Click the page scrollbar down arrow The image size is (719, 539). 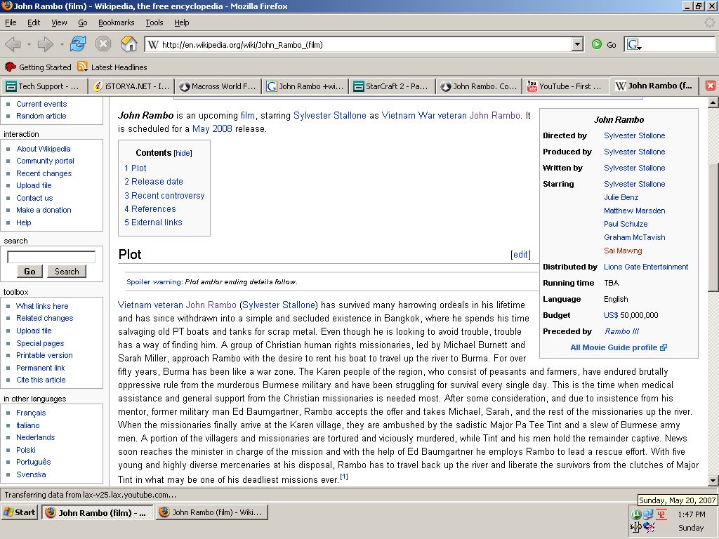click(713, 481)
